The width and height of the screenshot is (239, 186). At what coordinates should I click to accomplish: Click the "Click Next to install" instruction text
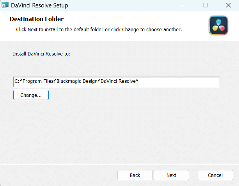point(99,29)
